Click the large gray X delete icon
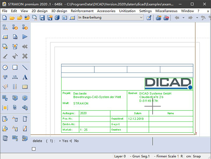Viewport: 211px width, 159px height. (25, 56)
